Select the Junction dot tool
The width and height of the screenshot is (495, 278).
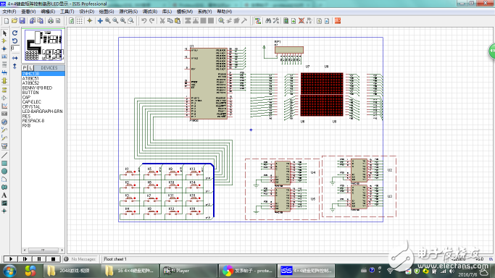tap(4, 49)
